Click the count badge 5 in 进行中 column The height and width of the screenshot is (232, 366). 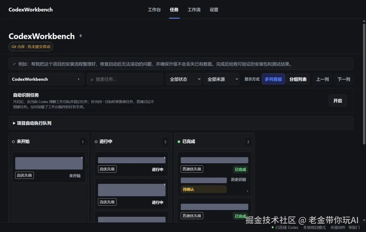click(x=165, y=142)
